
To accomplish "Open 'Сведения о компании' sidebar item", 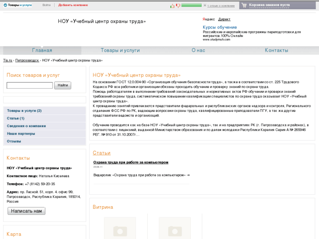I will [x=45, y=126].
